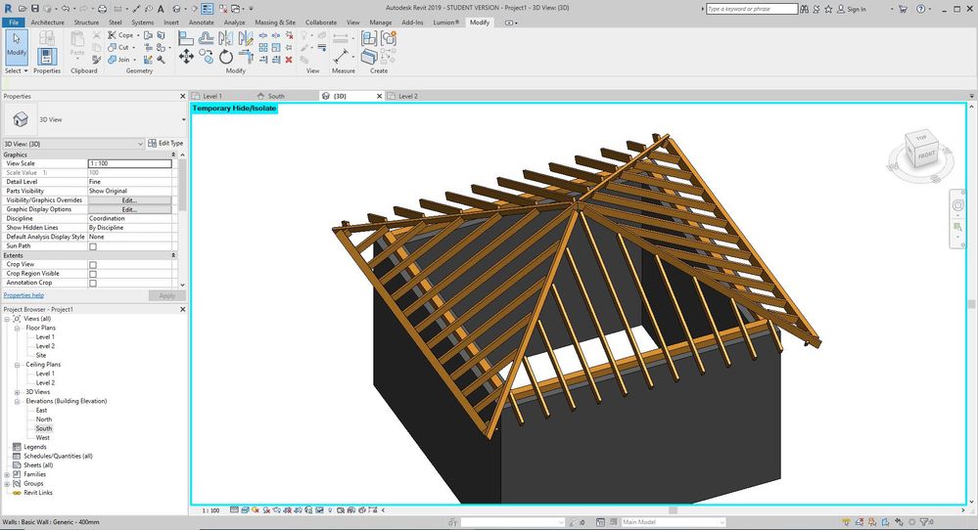Click the filter icon in status bar
Viewport: 978px width, 530px height.
click(925, 522)
